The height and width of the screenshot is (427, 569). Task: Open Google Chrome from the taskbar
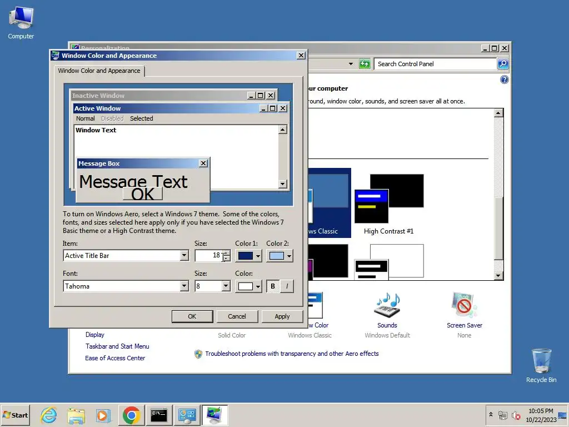(131, 415)
